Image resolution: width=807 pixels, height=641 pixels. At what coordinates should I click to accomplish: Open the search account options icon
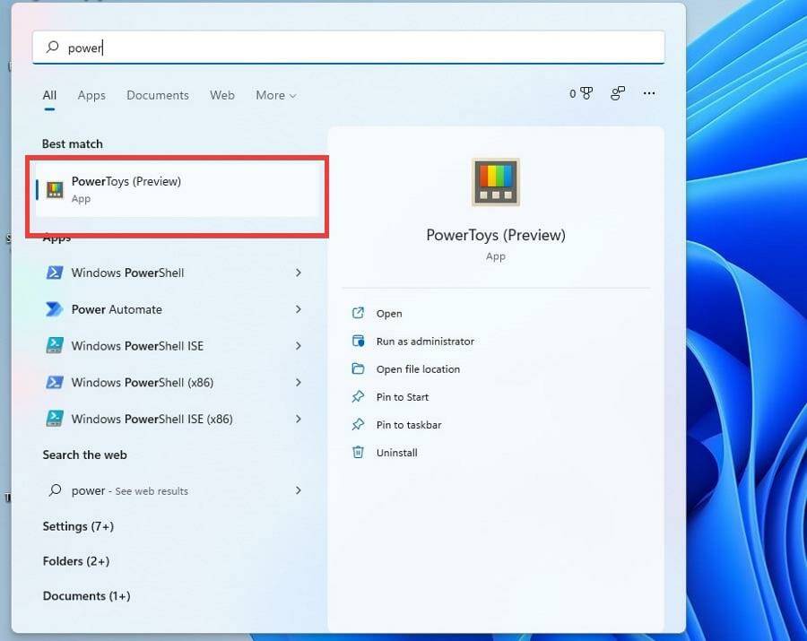(617, 92)
